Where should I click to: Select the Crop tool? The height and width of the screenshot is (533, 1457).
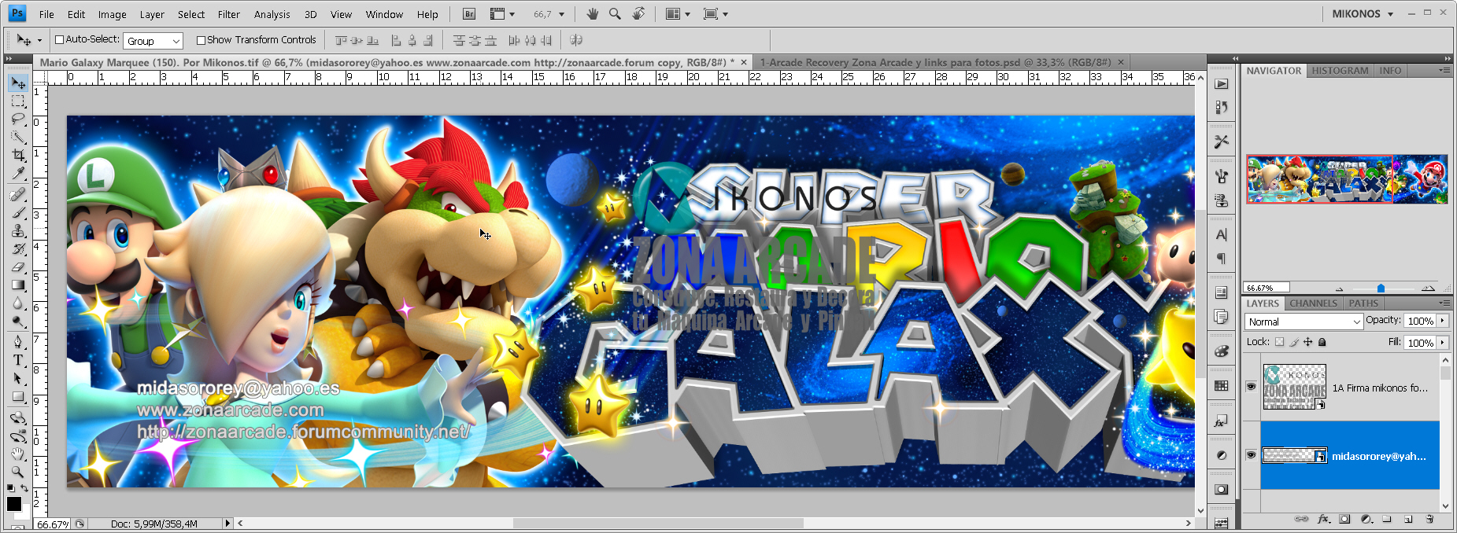[18, 155]
